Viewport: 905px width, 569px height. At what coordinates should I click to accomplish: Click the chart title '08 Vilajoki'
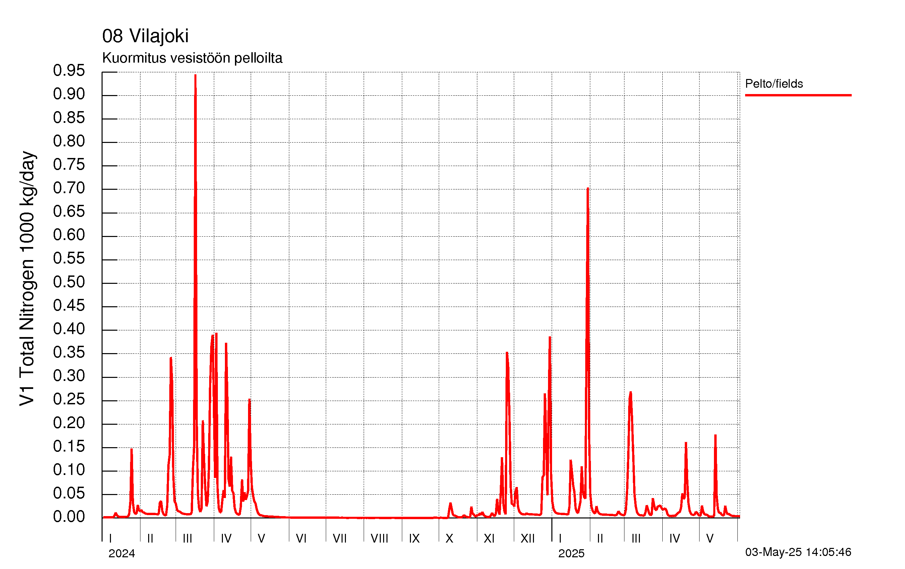(145, 36)
